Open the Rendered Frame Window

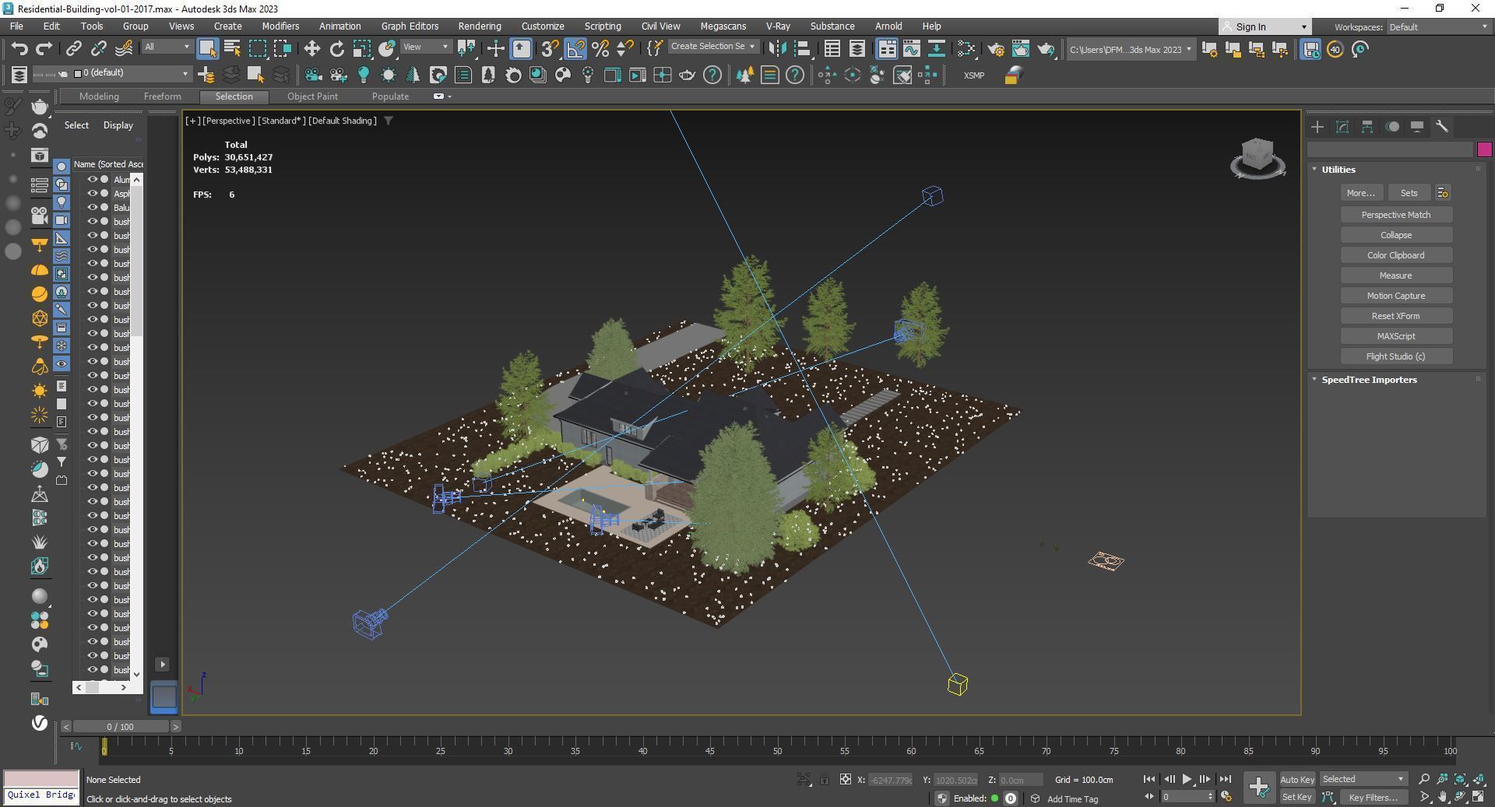pos(1021,49)
